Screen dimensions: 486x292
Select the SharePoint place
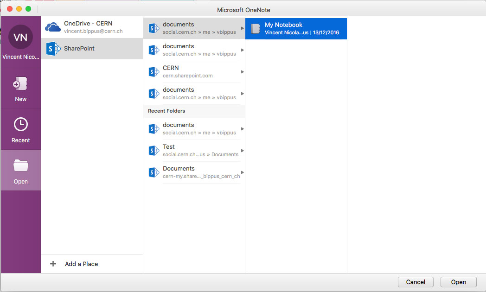92,49
